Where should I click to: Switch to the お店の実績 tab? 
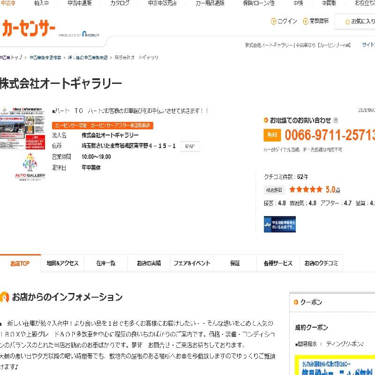(x=149, y=263)
